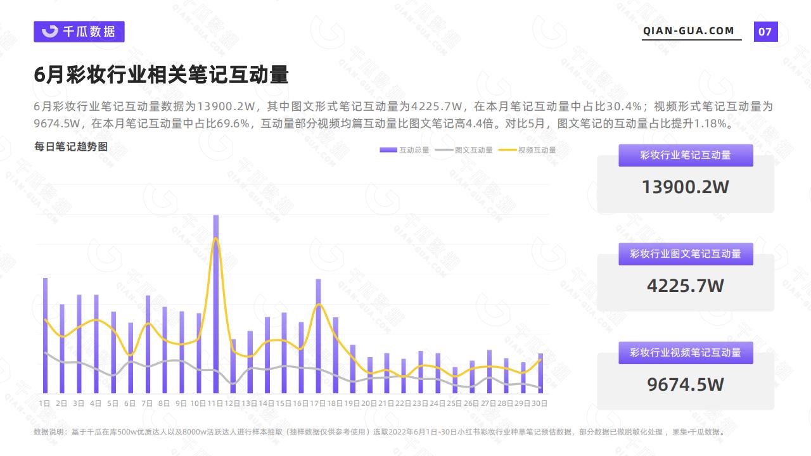Toggle the 视频互动量 legend entry
Viewport: 811px width, 456px height.
[528, 150]
